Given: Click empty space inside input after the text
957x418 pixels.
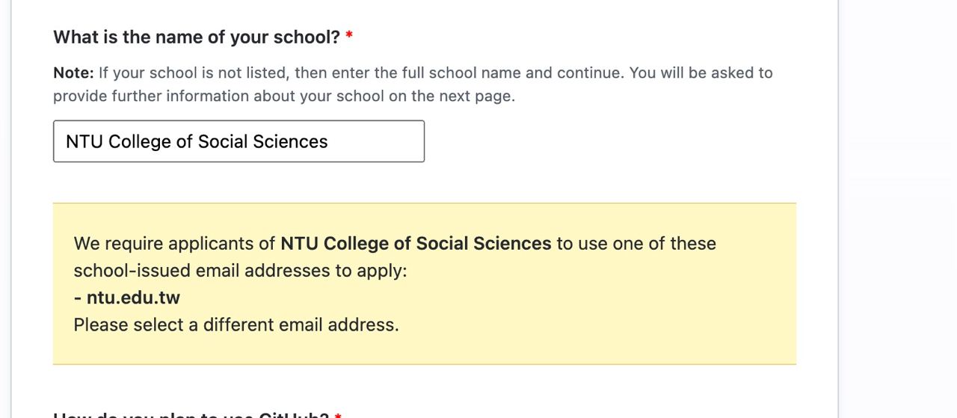Looking at the screenshot, I should pos(378,141).
